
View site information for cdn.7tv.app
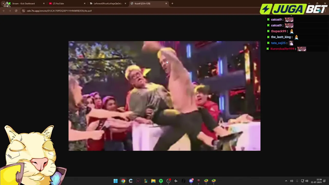point(23,11)
